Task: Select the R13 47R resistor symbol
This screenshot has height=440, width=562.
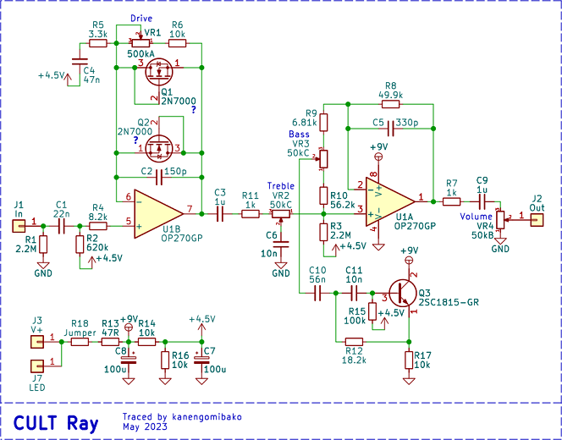Action: (x=110, y=342)
